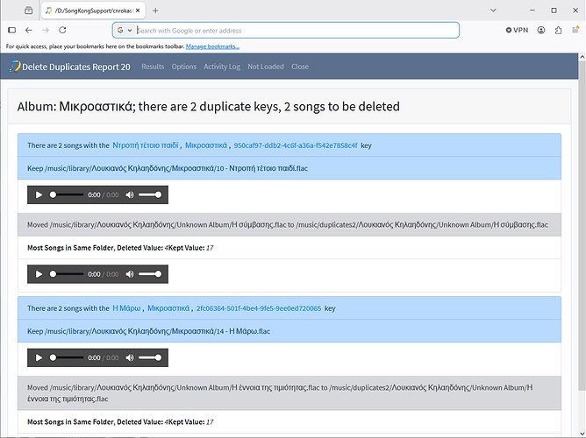Play the kept Η Μάρω track
Viewport: 586px width, 438px height.
pos(39,357)
